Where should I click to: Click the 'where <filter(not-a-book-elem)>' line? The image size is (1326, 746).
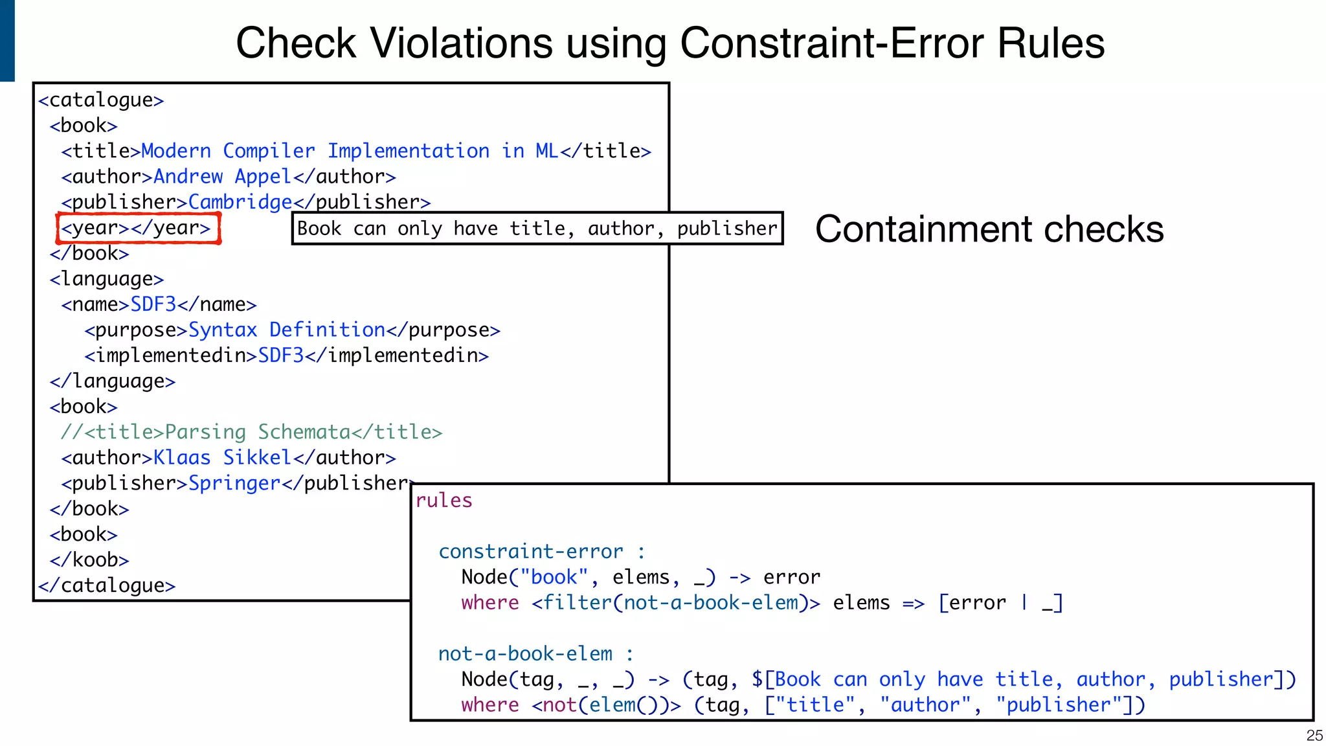(x=762, y=603)
